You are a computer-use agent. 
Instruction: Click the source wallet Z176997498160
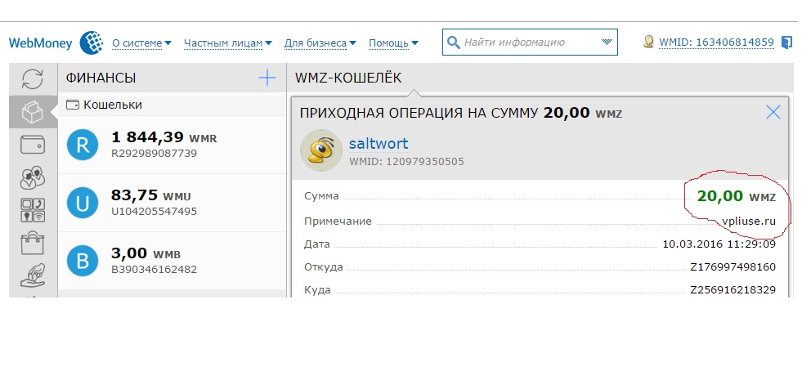733,267
